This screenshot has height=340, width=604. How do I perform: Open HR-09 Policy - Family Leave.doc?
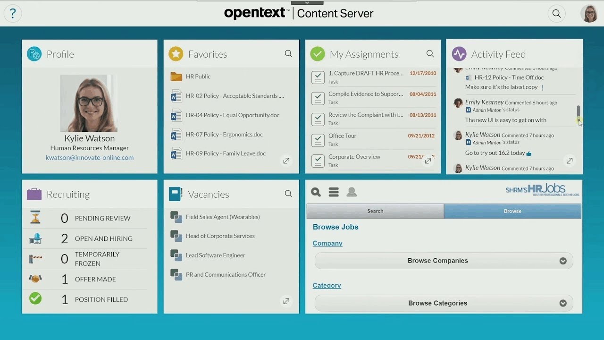point(226,153)
